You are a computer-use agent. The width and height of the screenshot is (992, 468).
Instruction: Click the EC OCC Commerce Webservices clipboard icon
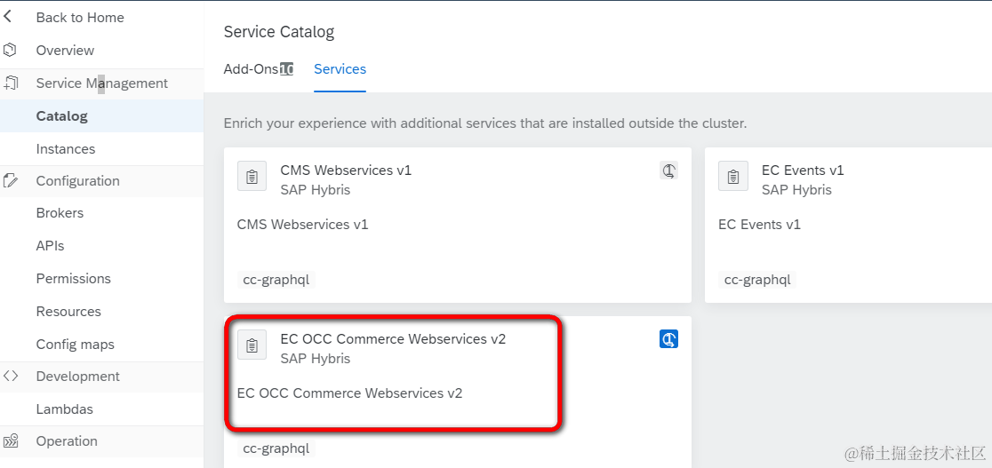[x=252, y=345]
